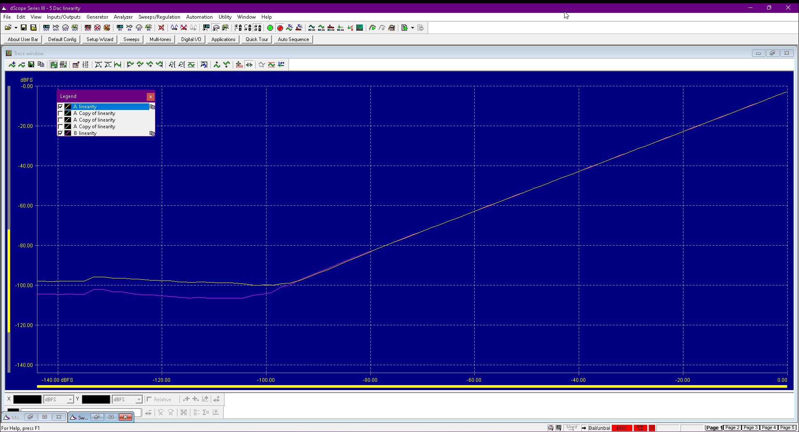Image resolution: width=799 pixels, height=432 pixels.
Task: Open the Inputs/Outputs menu
Action: (64, 17)
